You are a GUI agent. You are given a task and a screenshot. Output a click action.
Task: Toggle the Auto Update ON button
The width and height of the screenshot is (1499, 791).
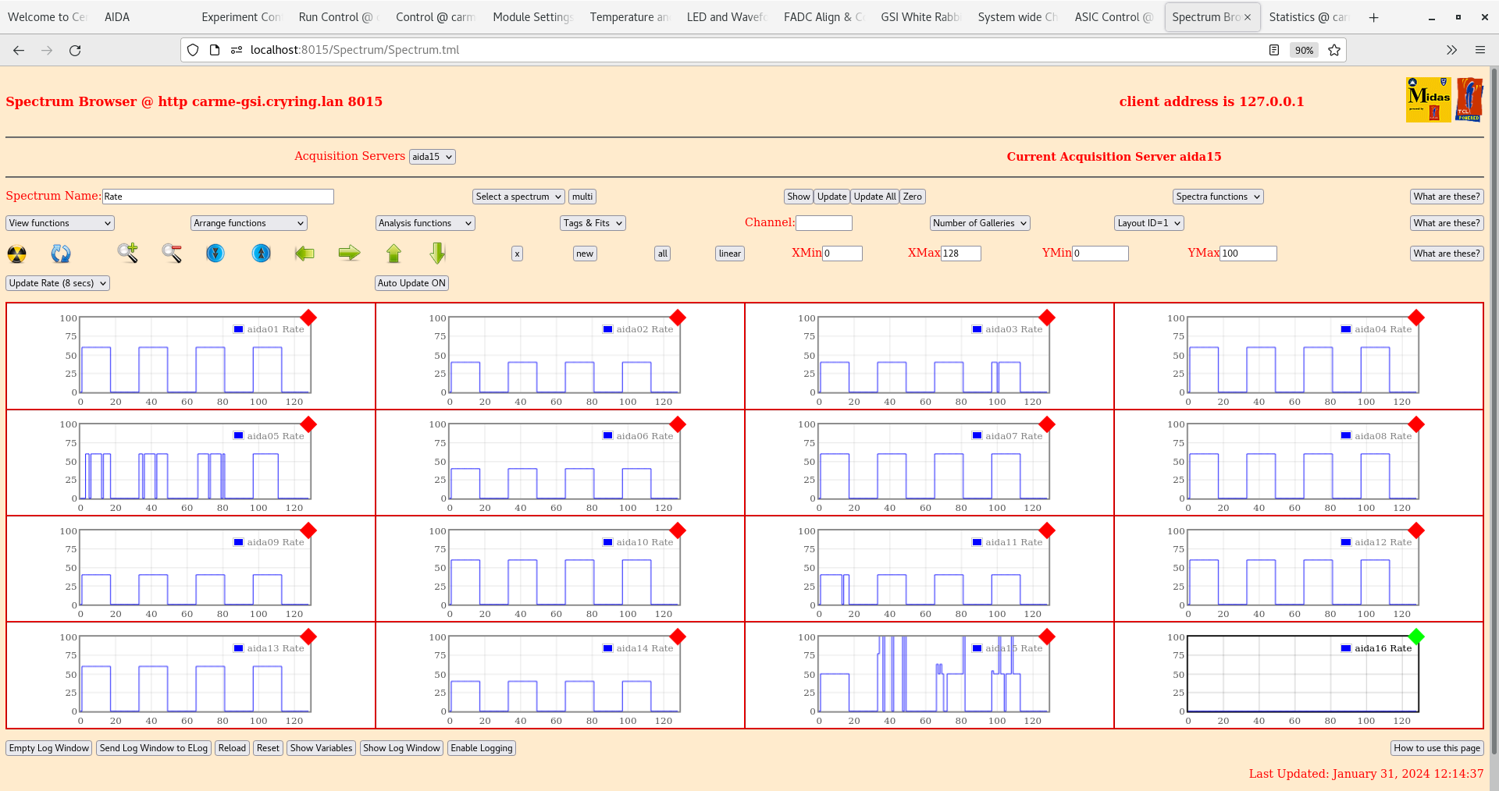411,283
